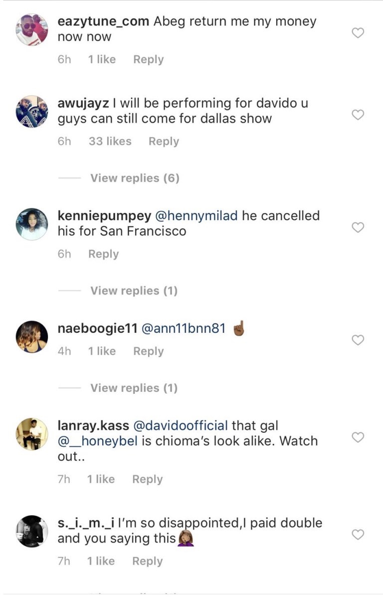
Task: Expand replies under kenniepumpey's comment
Action: (x=134, y=291)
